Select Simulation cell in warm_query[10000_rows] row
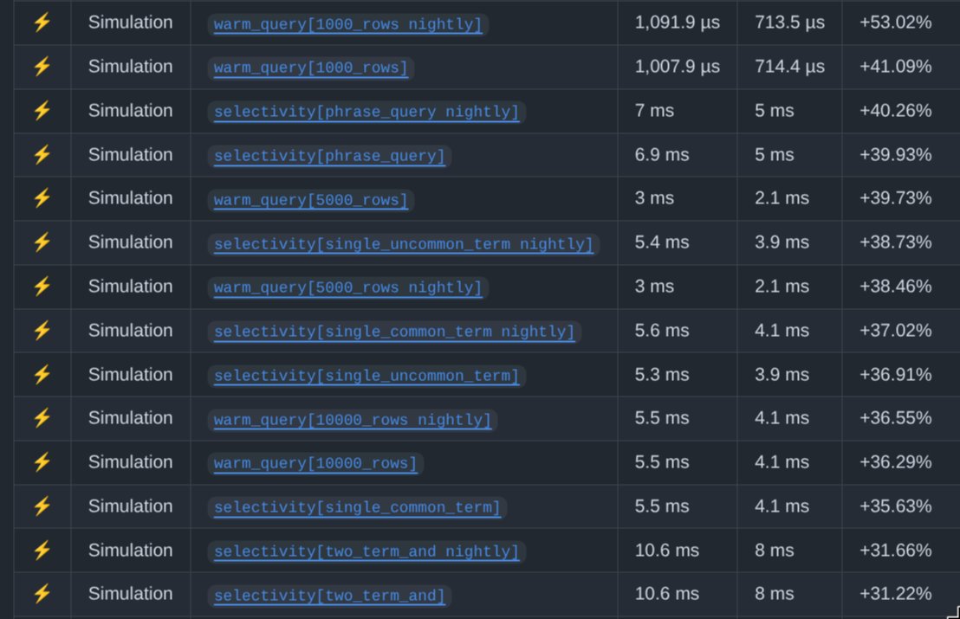960x619 pixels. click(131, 462)
